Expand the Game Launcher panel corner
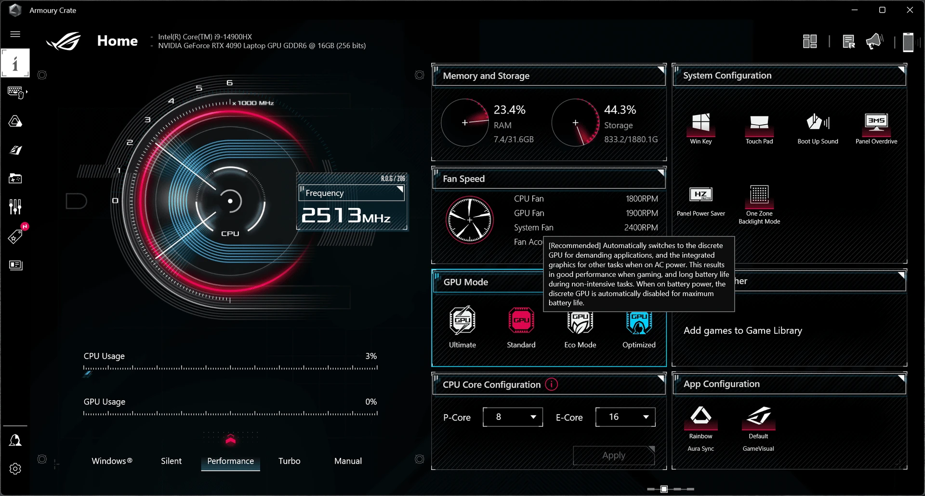Screen dimensions: 925x496 (x=901, y=275)
